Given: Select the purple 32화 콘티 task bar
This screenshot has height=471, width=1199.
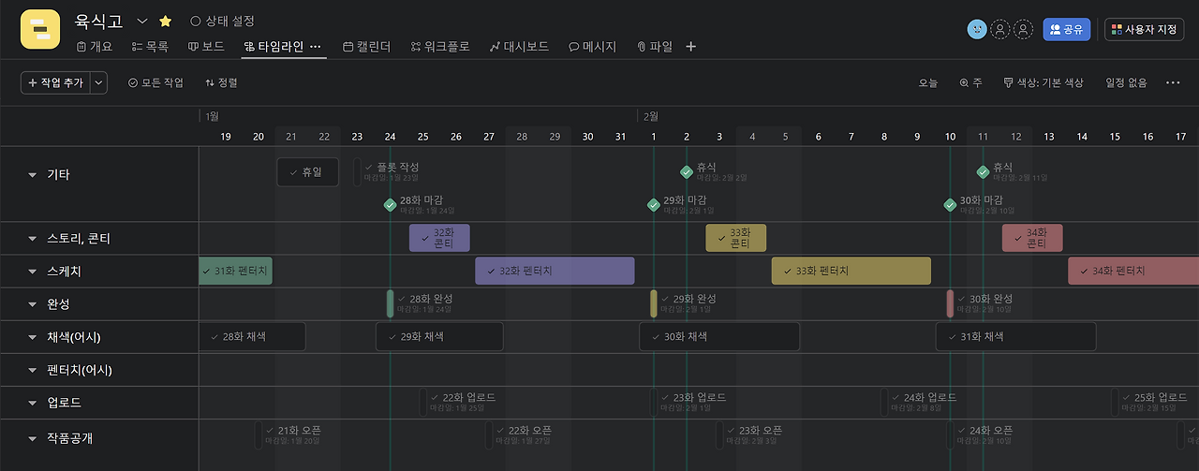Looking at the screenshot, I should tap(439, 238).
